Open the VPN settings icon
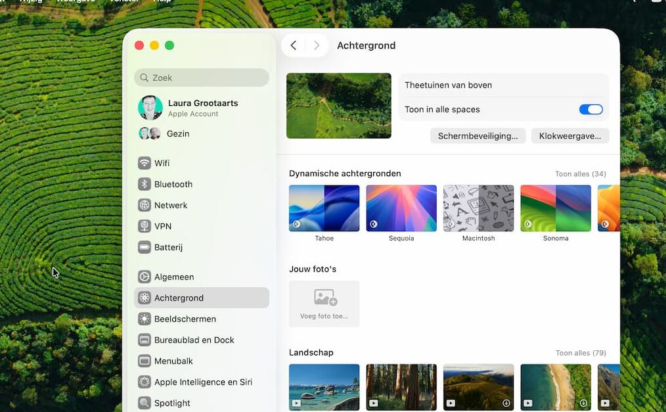Screen dimensions: 666x412 pyautogui.click(x=144, y=226)
